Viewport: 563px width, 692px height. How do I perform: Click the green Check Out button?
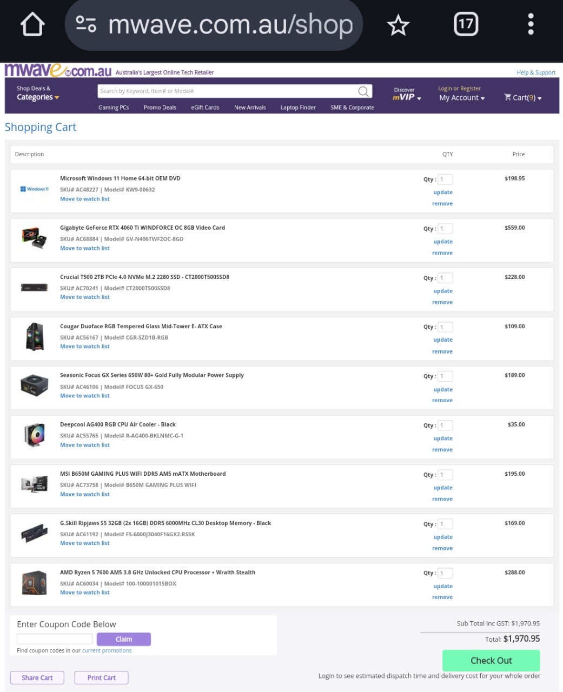point(491,661)
